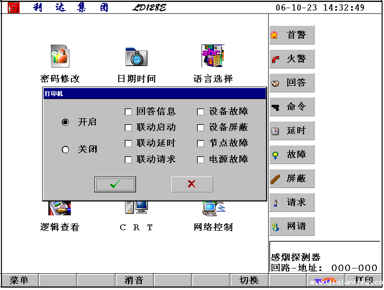
Task: Open the 语言选择 language icon
Action: (x=213, y=56)
